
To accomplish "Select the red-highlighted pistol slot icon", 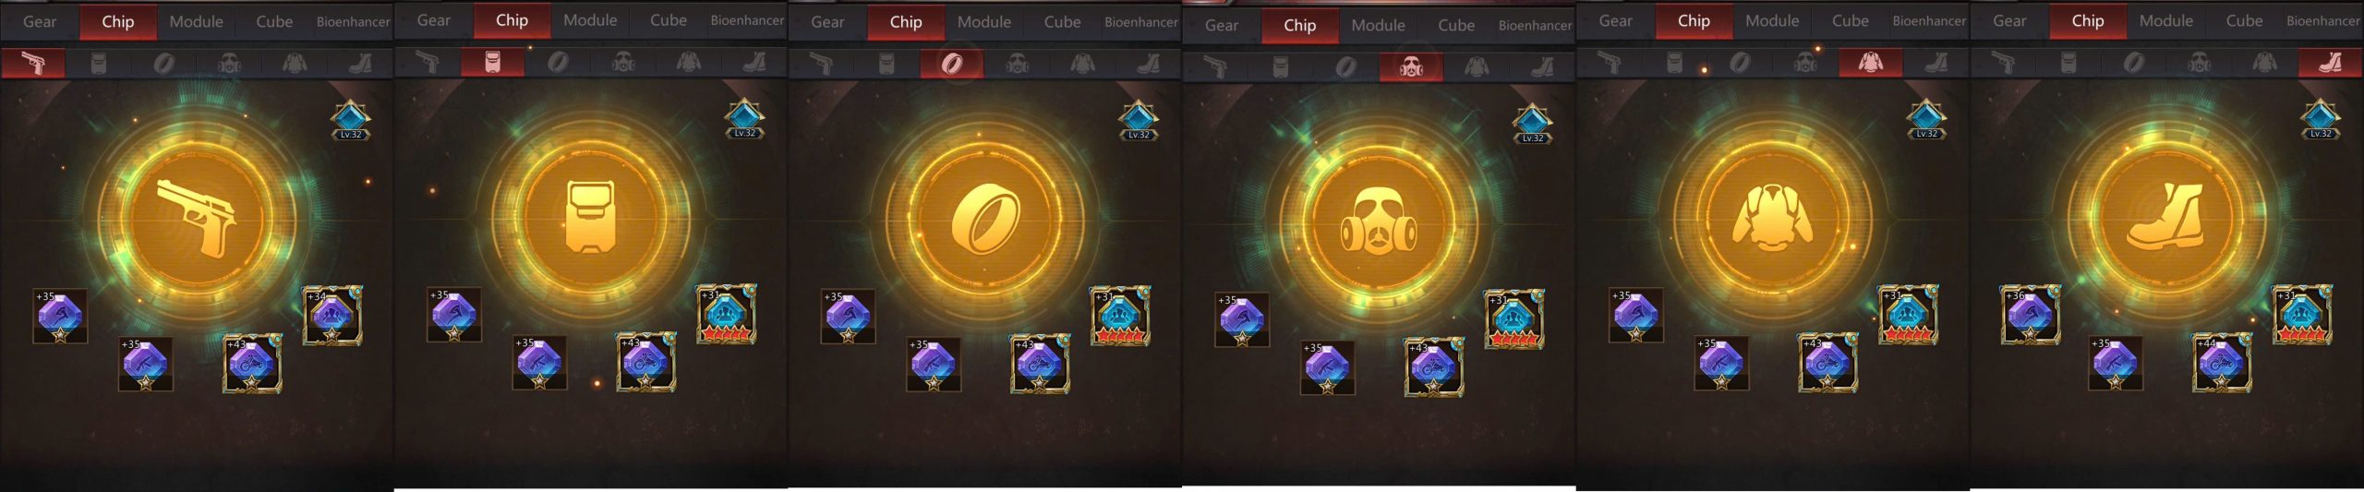I will click(x=33, y=63).
